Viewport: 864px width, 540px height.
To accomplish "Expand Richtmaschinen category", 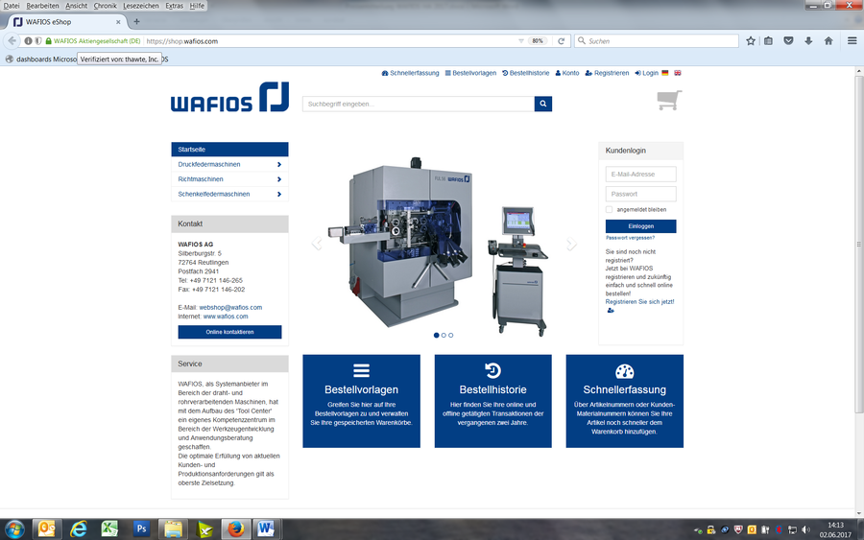I will 278,179.
